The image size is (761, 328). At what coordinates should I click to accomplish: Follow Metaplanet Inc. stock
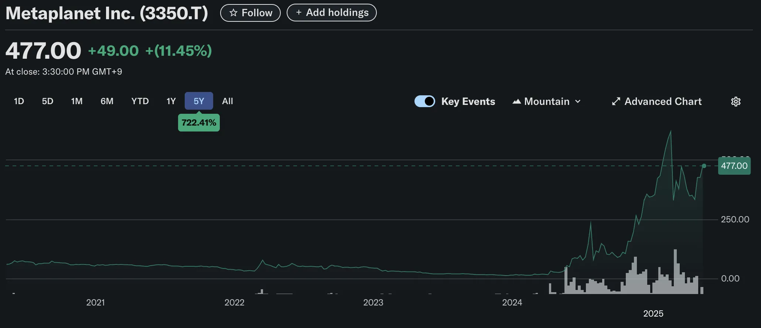coord(250,13)
